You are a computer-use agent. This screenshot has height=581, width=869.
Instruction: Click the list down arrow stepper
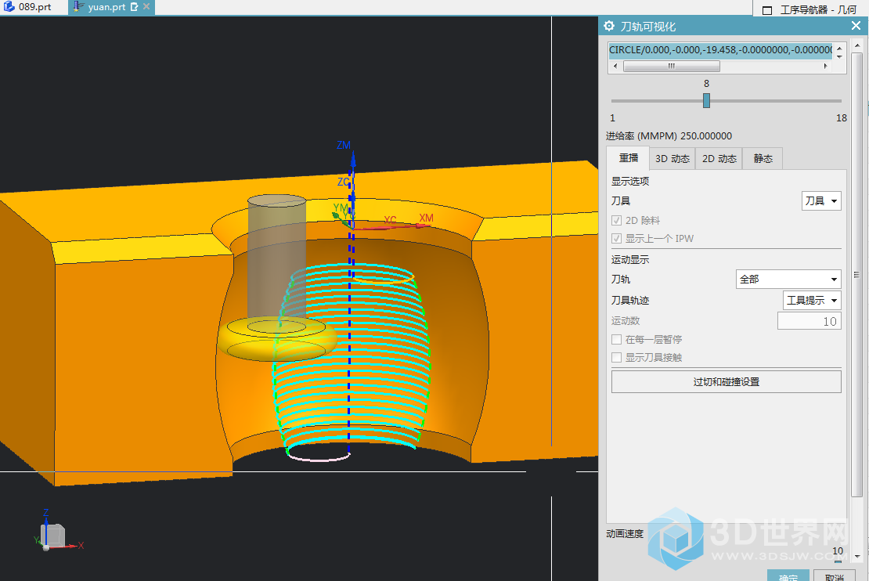click(x=839, y=56)
